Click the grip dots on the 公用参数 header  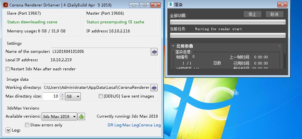point(279,46)
